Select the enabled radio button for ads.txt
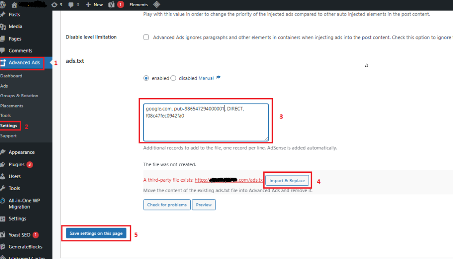The height and width of the screenshot is (259, 453). pos(146,78)
